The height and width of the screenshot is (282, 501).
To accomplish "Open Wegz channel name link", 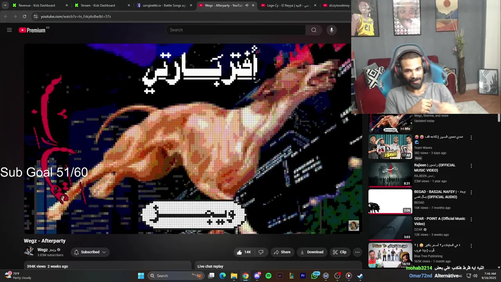I will coord(47,249).
